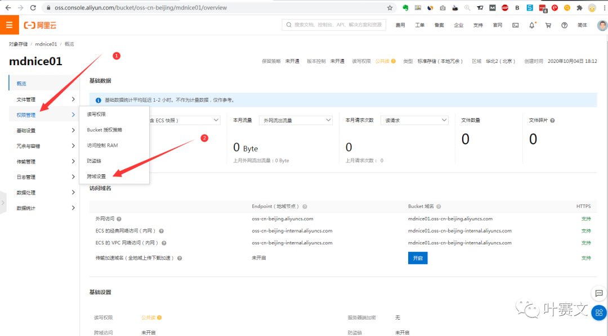Open the orange hamburger navigation menu
608x336 pixels.
(10, 25)
